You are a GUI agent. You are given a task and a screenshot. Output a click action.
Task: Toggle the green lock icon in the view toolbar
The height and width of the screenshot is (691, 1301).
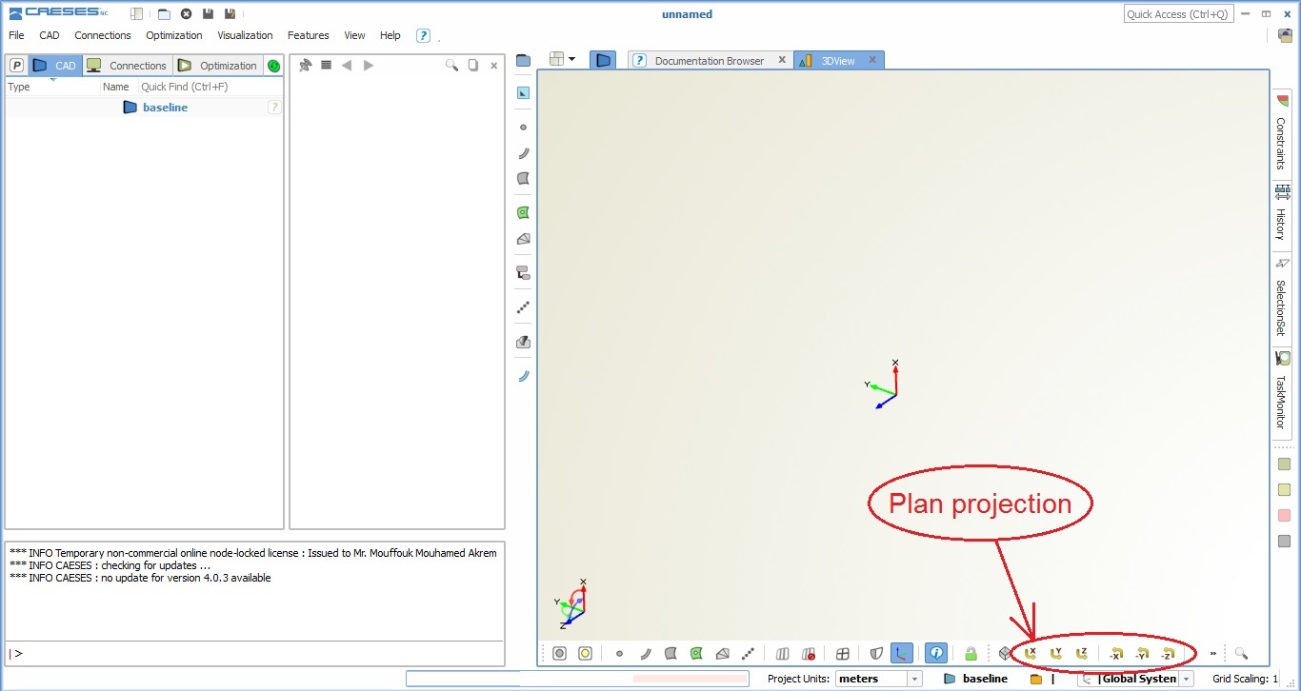[971, 654]
